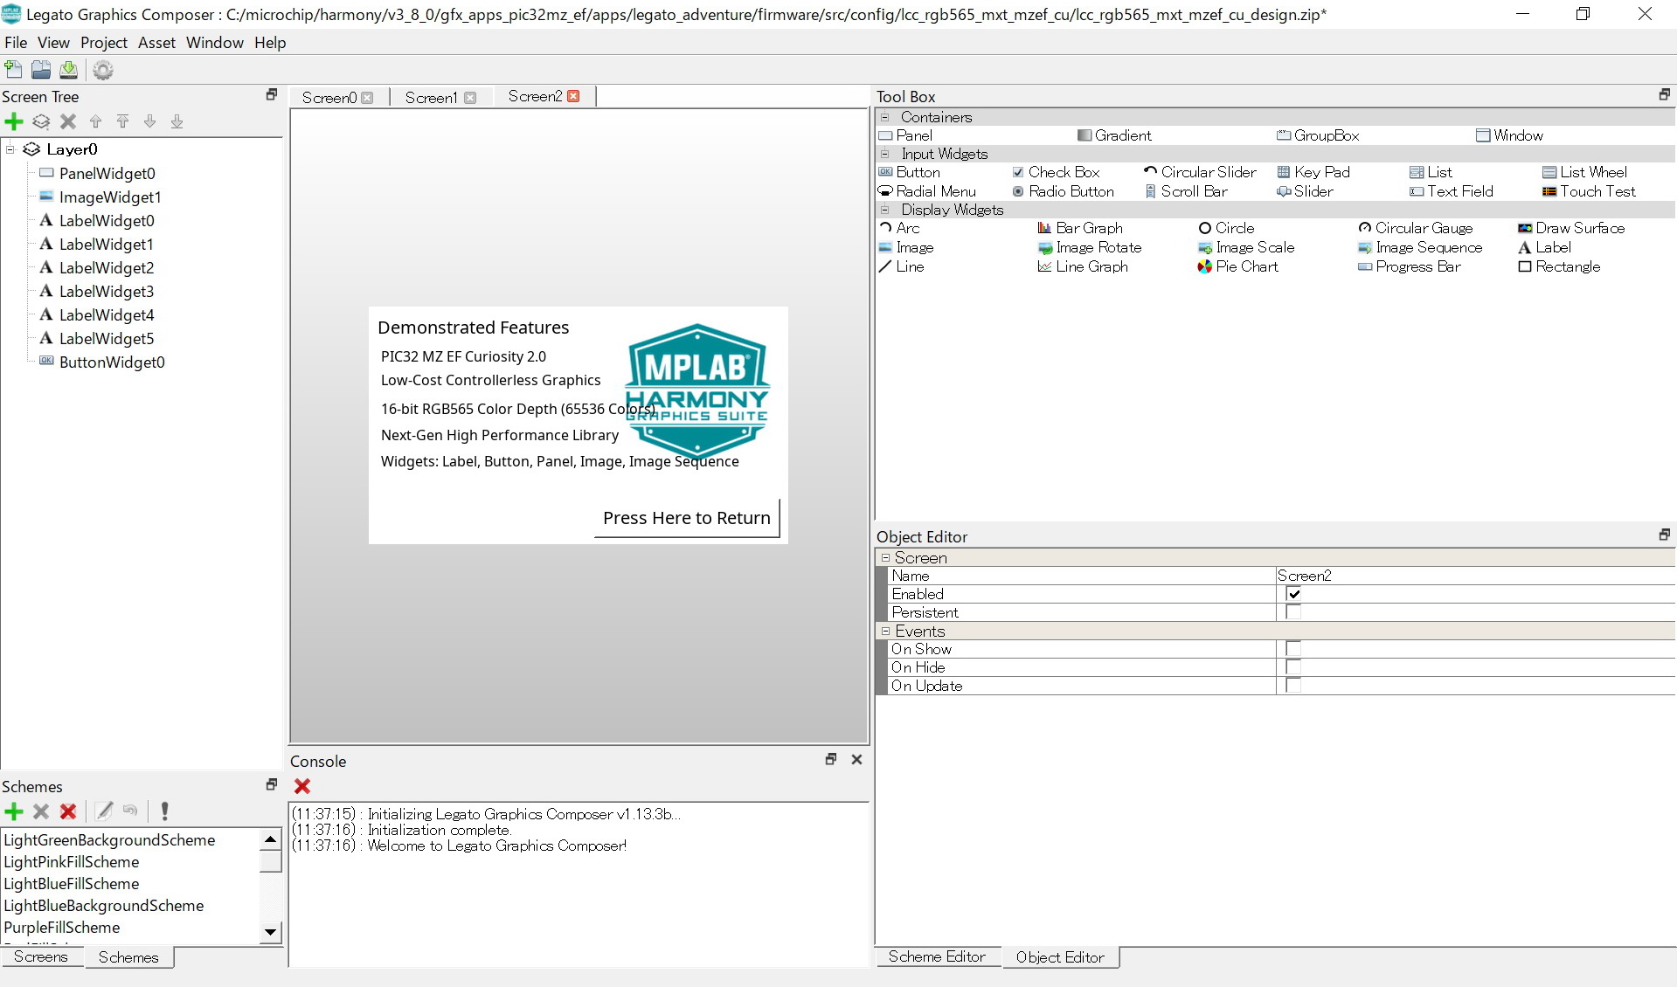Collapse the Display Widgets section
This screenshot has height=987, width=1677.
885,210
